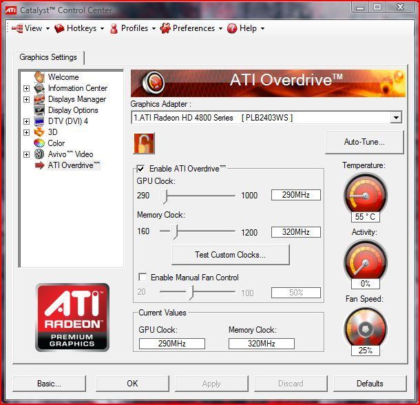This screenshot has width=420, height=405.
Task: Expand the Displays Manager tree node
Action: pyautogui.click(x=26, y=99)
